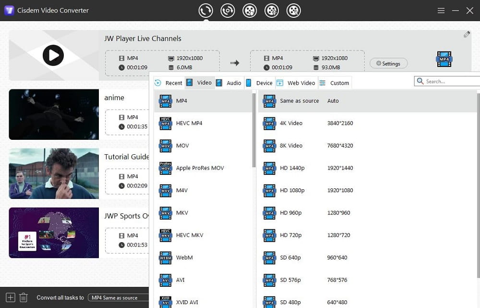Open the Edit video module icon
The height and width of the screenshot is (308, 480).
[x=294, y=11]
